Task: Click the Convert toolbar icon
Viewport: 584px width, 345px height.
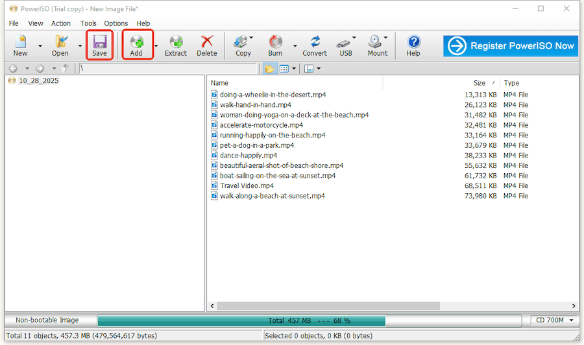Action: pyautogui.click(x=315, y=42)
